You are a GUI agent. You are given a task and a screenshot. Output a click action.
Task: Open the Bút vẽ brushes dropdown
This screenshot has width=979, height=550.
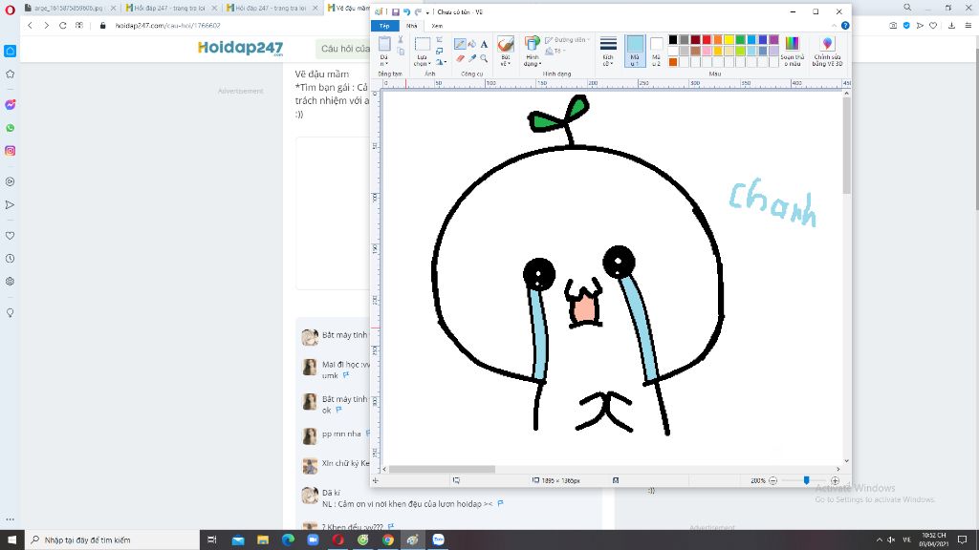click(x=506, y=60)
